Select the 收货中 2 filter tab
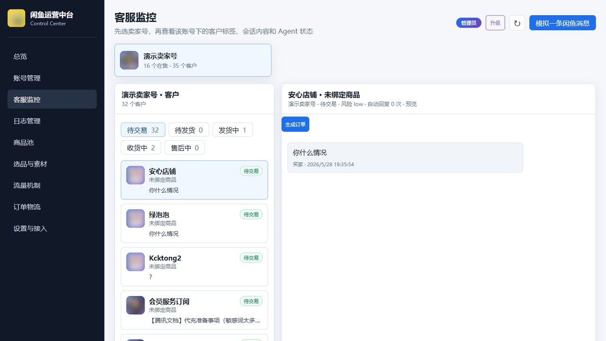 141,147
